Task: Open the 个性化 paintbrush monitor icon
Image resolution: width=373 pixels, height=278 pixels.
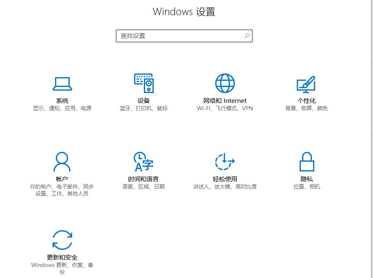Action: click(x=306, y=85)
